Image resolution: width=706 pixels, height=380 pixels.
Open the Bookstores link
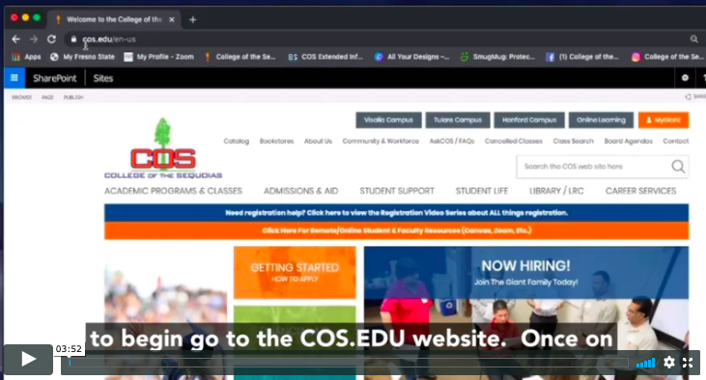click(276, 141)
